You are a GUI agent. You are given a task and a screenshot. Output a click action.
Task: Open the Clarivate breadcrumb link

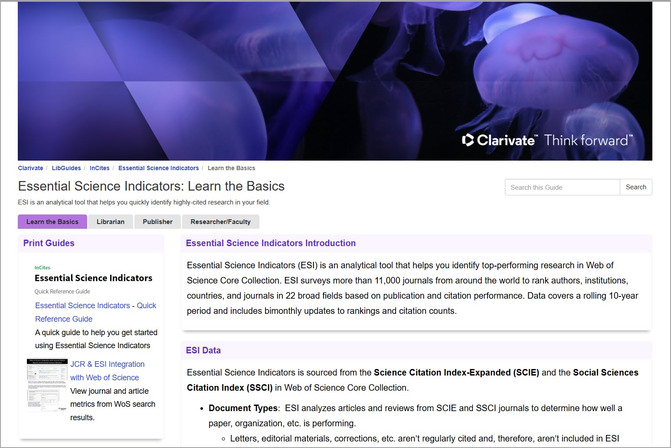click(30, 168)
